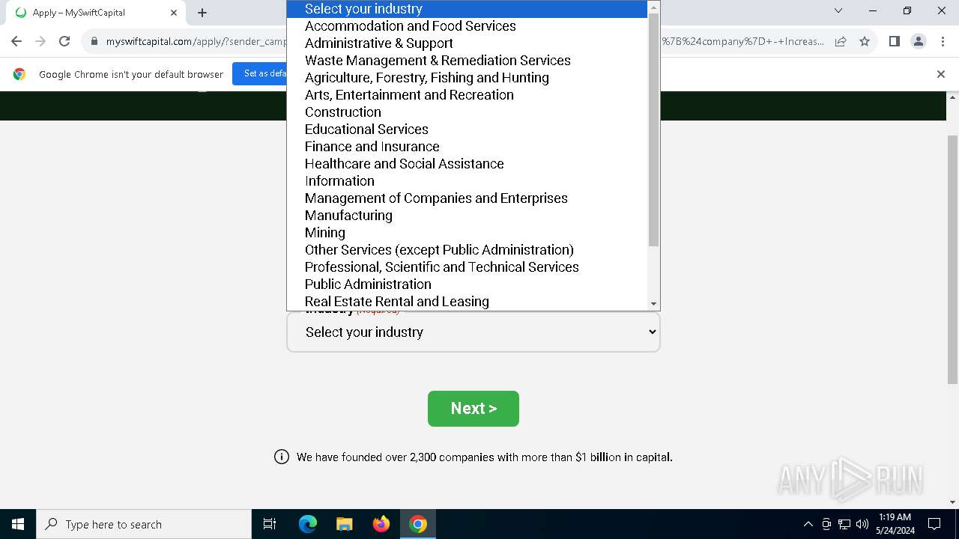Pick Other Services (except Public Administration)

coord(467,250)
